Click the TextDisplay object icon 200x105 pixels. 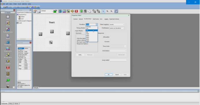(8, 42)
